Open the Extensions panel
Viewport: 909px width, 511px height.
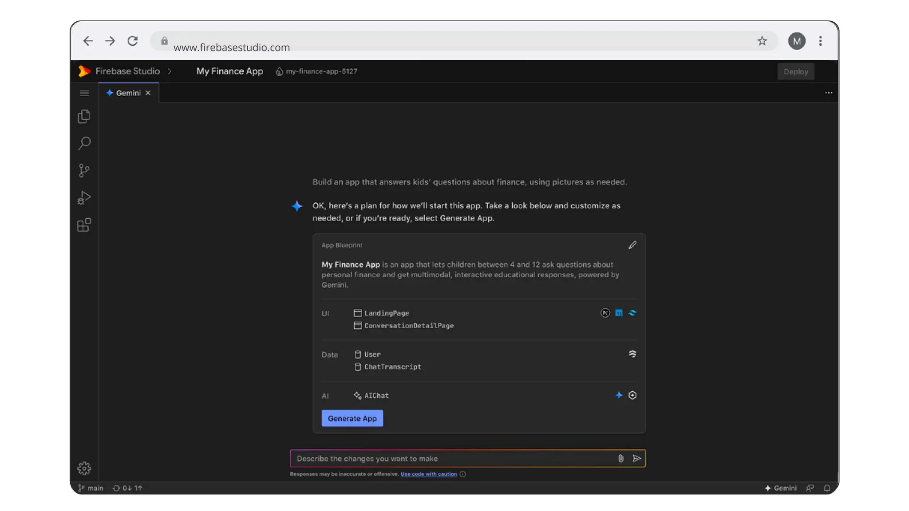84,225
